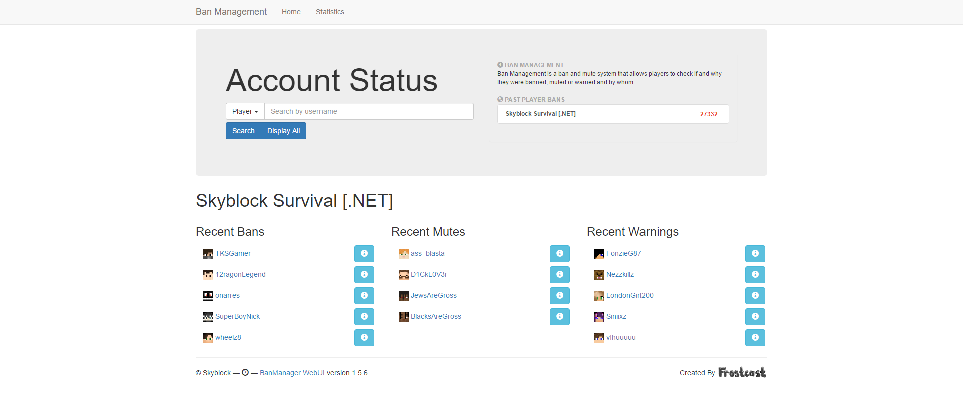Click the Recent Warnings heading
The width and height of the screenshot is (963, 395).
[x=632, y=232]
